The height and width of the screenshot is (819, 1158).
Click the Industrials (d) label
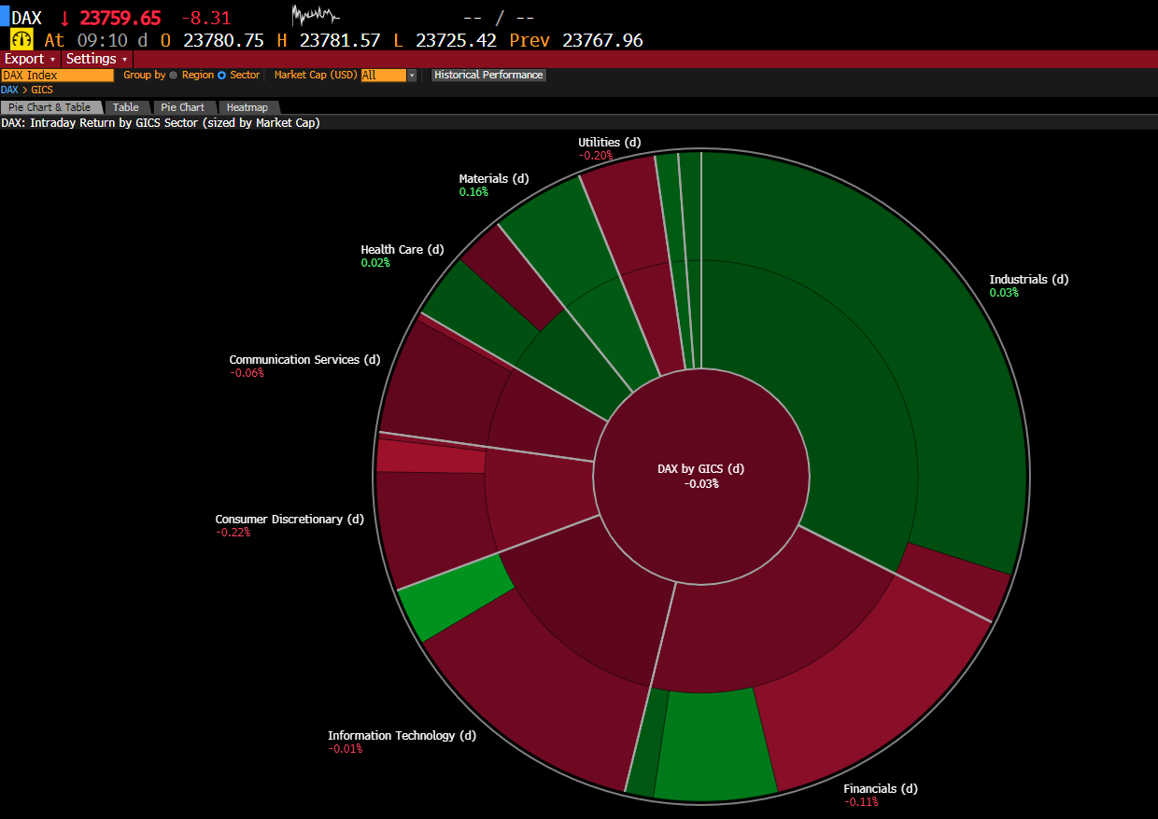pyautogui.click(x=1028, y=279)
